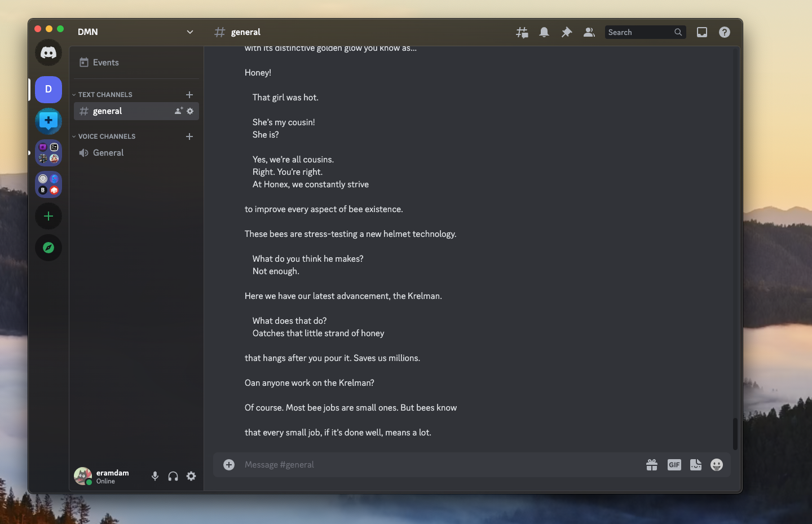
Task: Toggle the Member List icon
Action: [x=589, y=33]
